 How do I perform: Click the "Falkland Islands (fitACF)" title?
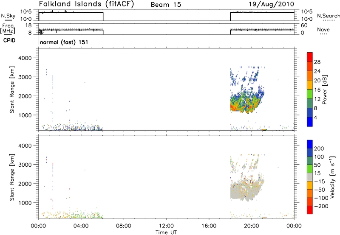(86, 4)
